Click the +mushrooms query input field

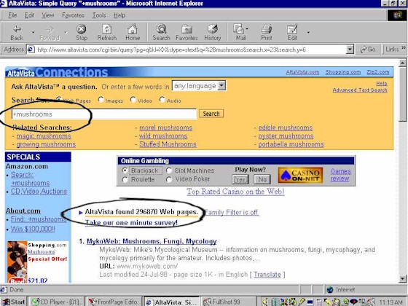pyautogui.click(x=104, y=114)
